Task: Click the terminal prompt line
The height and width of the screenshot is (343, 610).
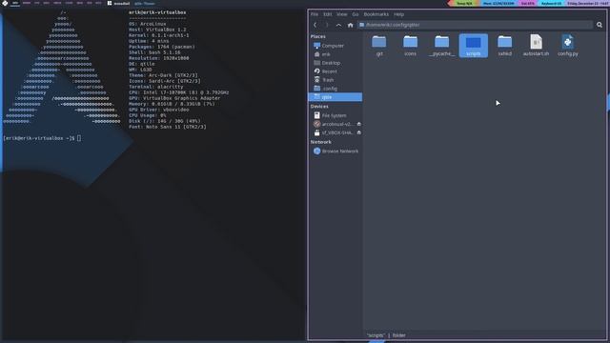Action: pos(42,138)
